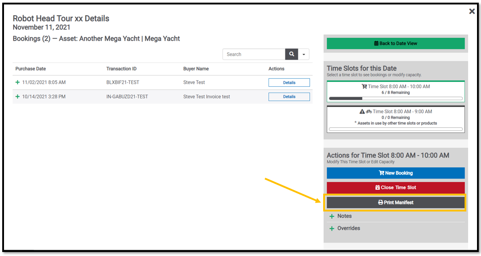481x256 pixels.
Task: Click the bicycle icon on 9:00 AM slot
Action: click(369, 112)
